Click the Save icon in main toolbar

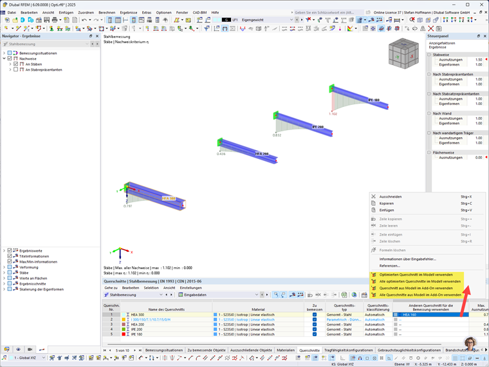click(47, 20)
